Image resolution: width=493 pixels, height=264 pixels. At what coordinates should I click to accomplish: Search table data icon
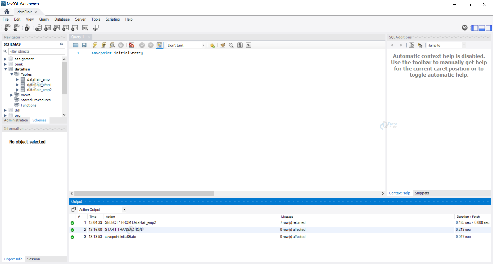click(85, 28)
